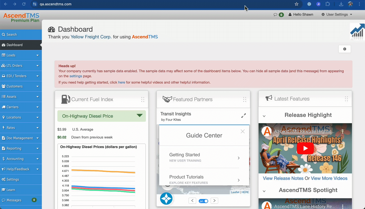Viewport: 365px width, 209px height.
Task: Click the Learn graduation cap icon
Action: 4,190
